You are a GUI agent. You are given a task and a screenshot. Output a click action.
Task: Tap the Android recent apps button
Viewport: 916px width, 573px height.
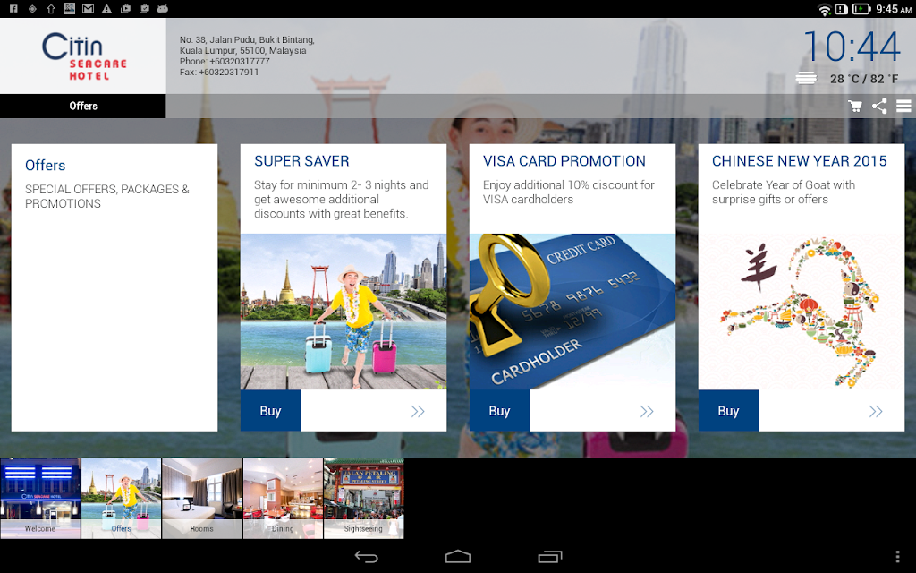point(550,557)
